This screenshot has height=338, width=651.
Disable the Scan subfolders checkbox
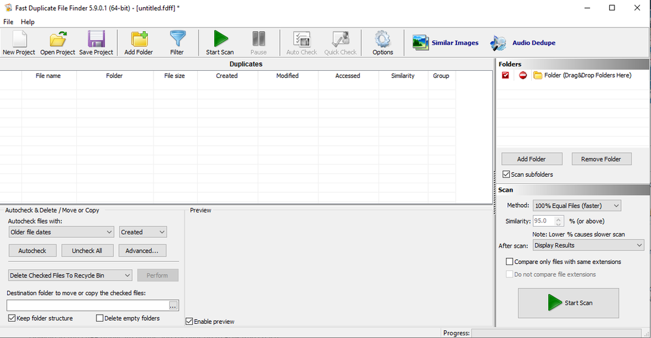(506, 174)
